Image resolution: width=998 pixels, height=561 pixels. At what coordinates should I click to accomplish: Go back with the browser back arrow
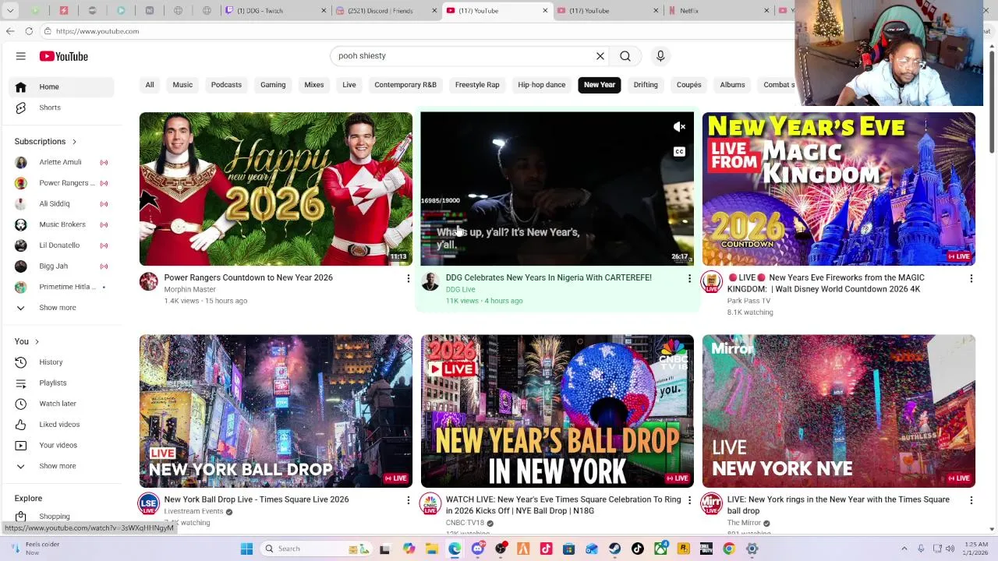click(9, 31)
